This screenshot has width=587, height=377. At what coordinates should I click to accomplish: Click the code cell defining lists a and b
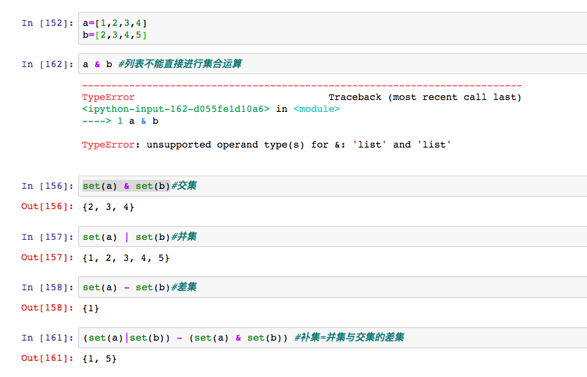333,29
